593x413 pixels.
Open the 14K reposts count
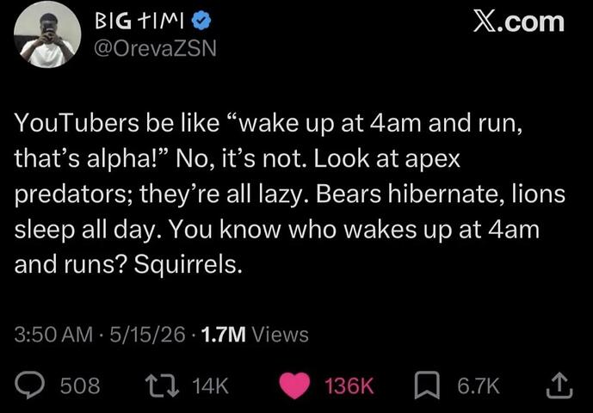(x=210, y=385)
